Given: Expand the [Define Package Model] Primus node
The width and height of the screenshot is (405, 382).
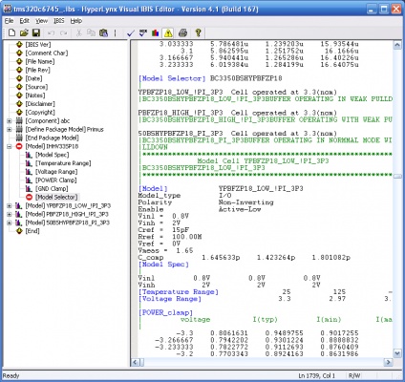Looking at the screenshot, I should (x=10, y=129).
